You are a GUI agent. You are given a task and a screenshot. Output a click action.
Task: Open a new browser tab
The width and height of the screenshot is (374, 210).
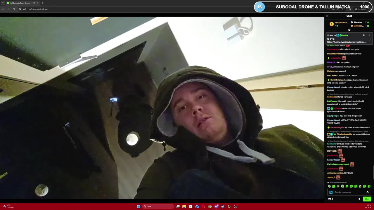pos(43,3)
